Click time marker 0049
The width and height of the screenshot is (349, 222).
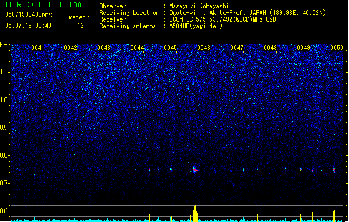pos(304,48)
